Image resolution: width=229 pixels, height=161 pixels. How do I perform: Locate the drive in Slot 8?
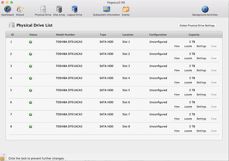coord(188,131)
